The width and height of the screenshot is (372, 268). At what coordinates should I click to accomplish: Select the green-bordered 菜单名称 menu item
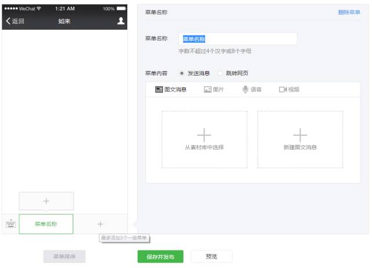46,224
